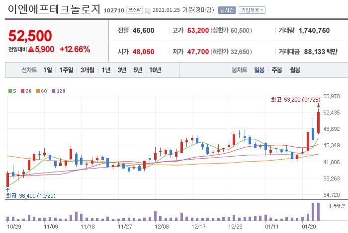Click the orange 60-day average legend swatch
348x233 pixels.
38,91
